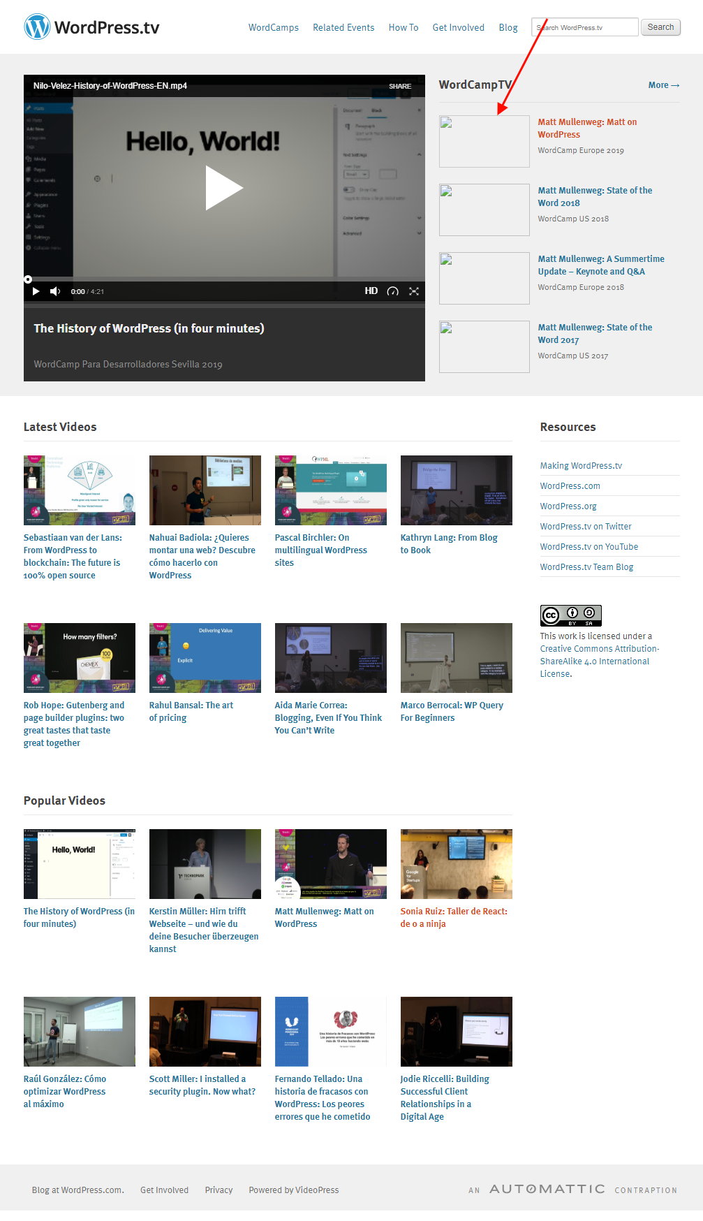Open Jodie Riccelli video thumbnail
This screenshot has width=703, height=1221.
[x=457, y=1032]
